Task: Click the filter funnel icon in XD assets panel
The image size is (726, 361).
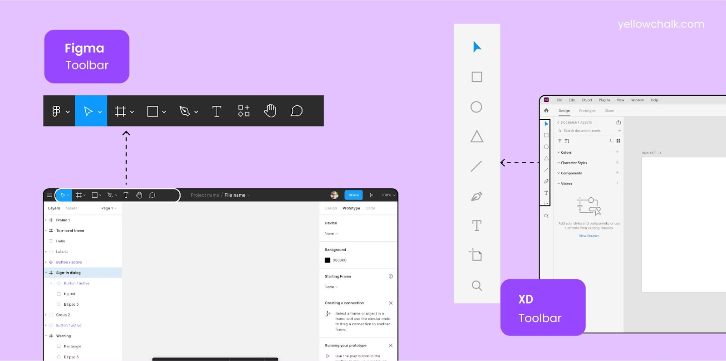Action: [x=559, y=141]
